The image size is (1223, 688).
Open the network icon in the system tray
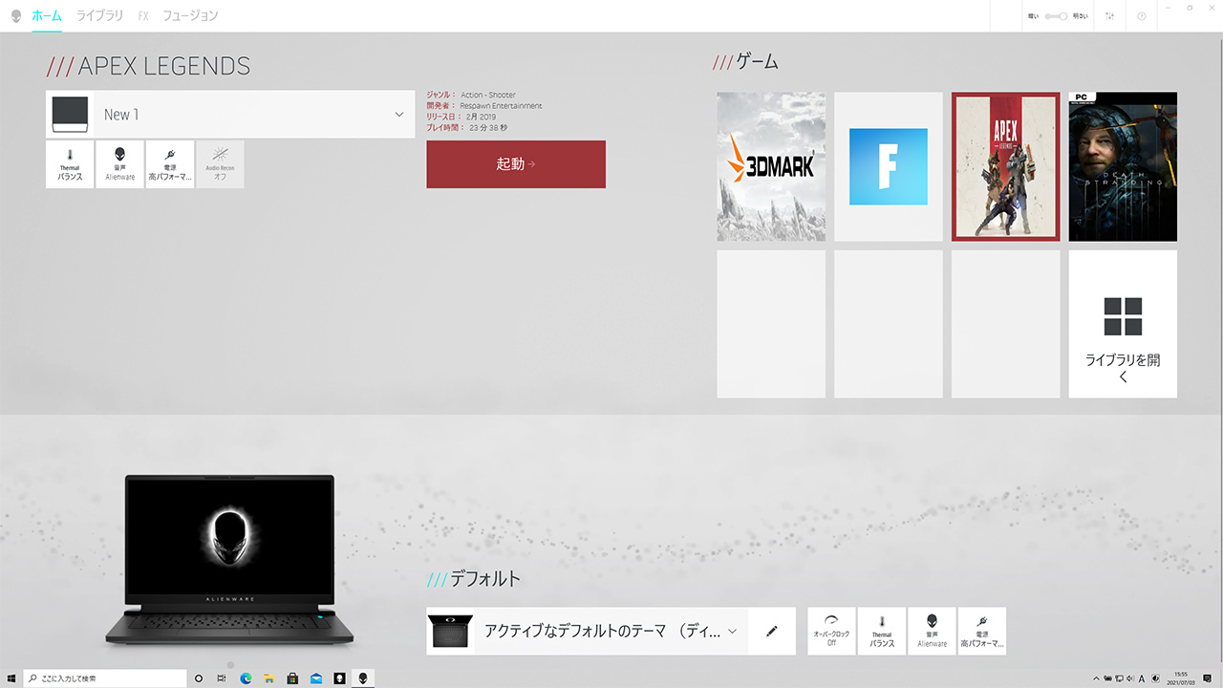(1119, 678)
